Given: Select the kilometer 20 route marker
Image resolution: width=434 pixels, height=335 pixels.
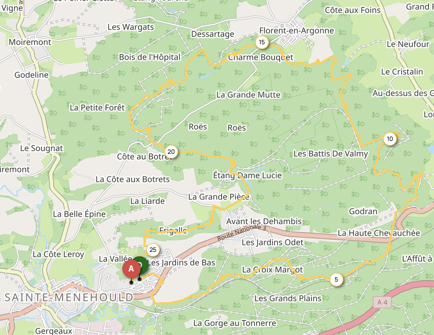Looking at the screenshot, I should click(x=171, y=152).
